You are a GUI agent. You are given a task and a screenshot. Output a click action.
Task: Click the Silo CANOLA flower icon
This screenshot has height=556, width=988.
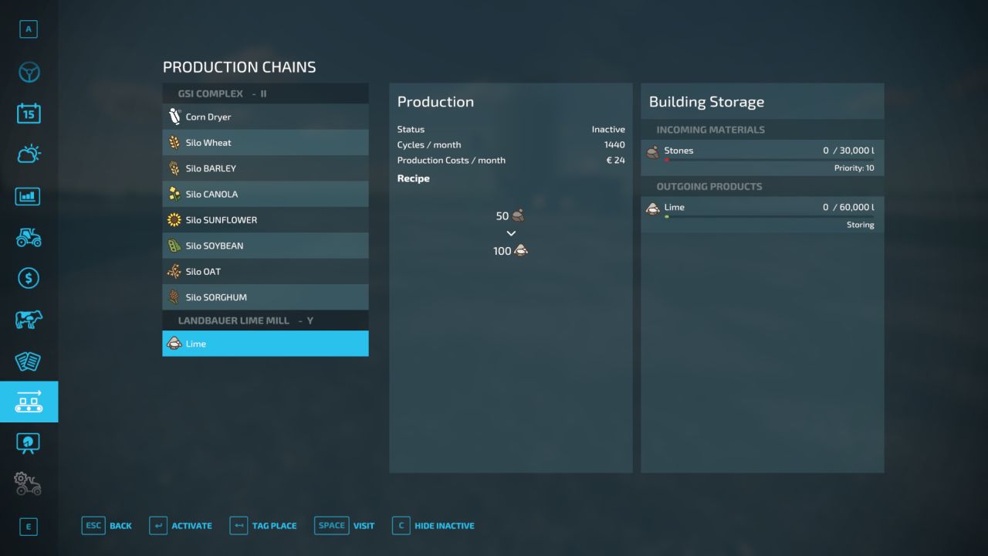coord(174,194)
